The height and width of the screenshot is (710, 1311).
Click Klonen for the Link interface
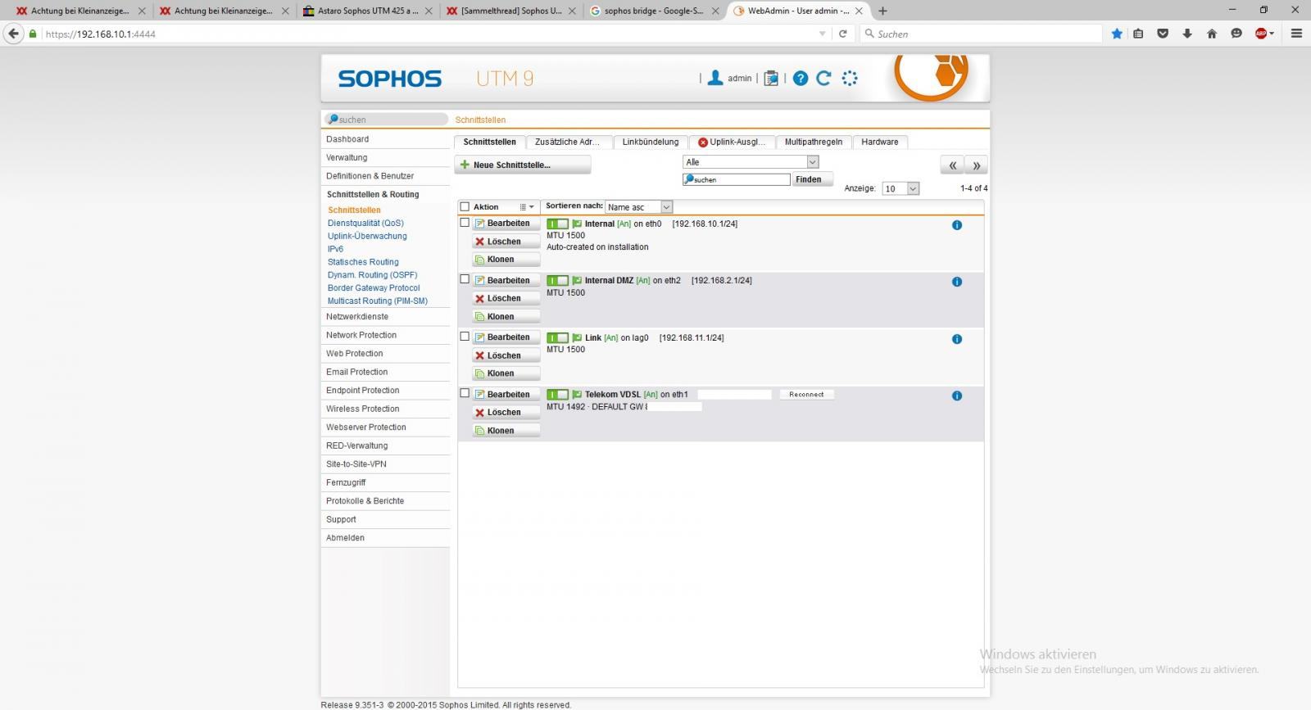tap(506, 373)
